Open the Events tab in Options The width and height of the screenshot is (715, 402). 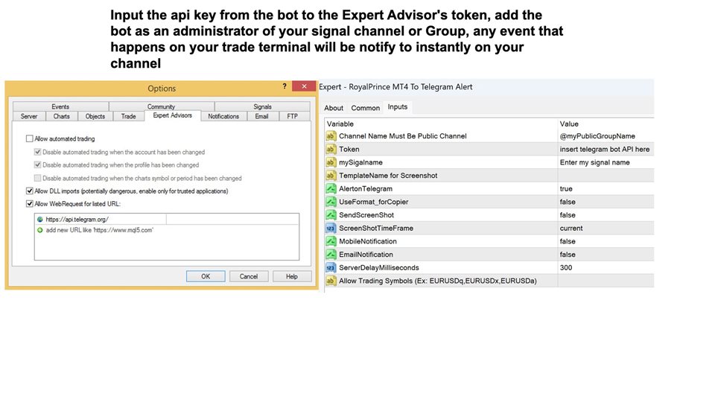(60, 106)
